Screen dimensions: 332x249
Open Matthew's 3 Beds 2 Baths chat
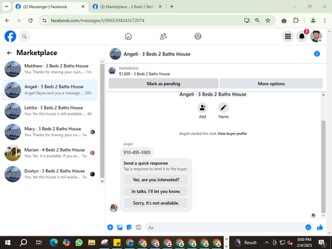[x=50, y=69]
